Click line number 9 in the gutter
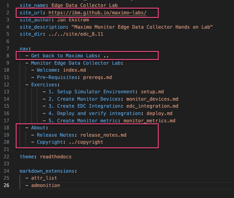 click(x=8, y=63)
